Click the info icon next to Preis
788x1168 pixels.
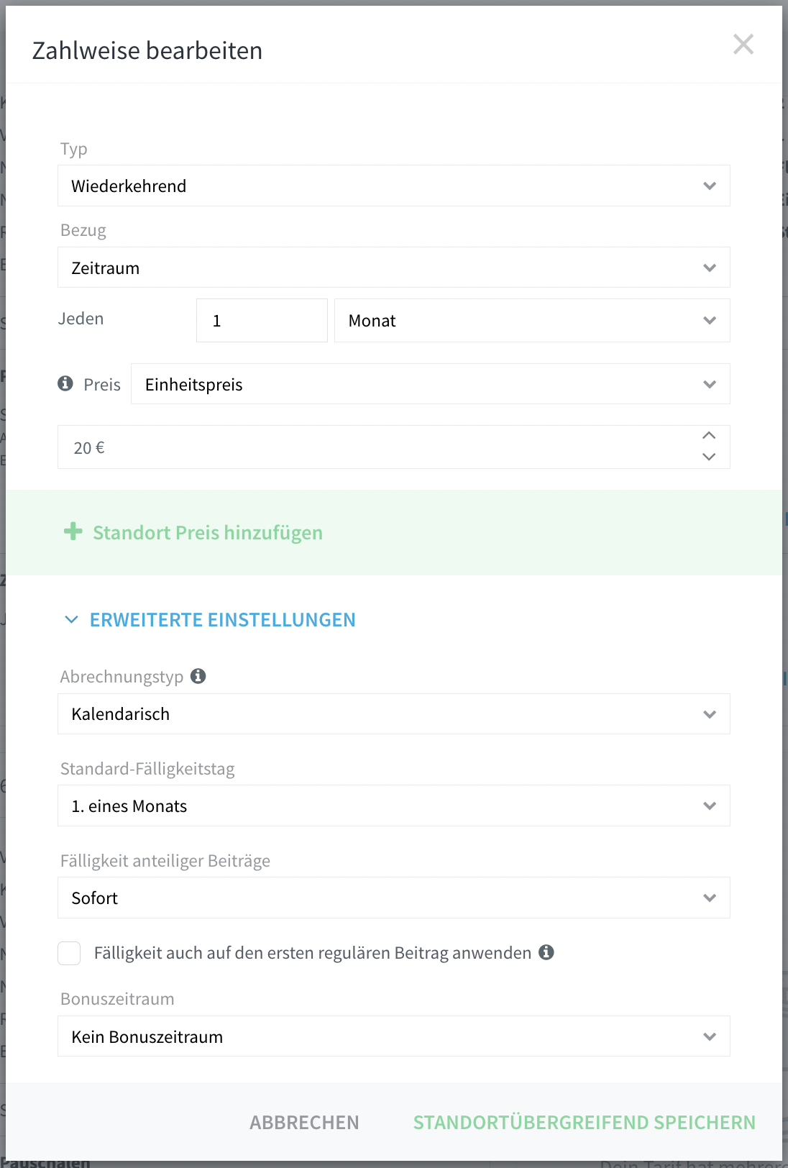pyautogui.click(x=65, y=383)
